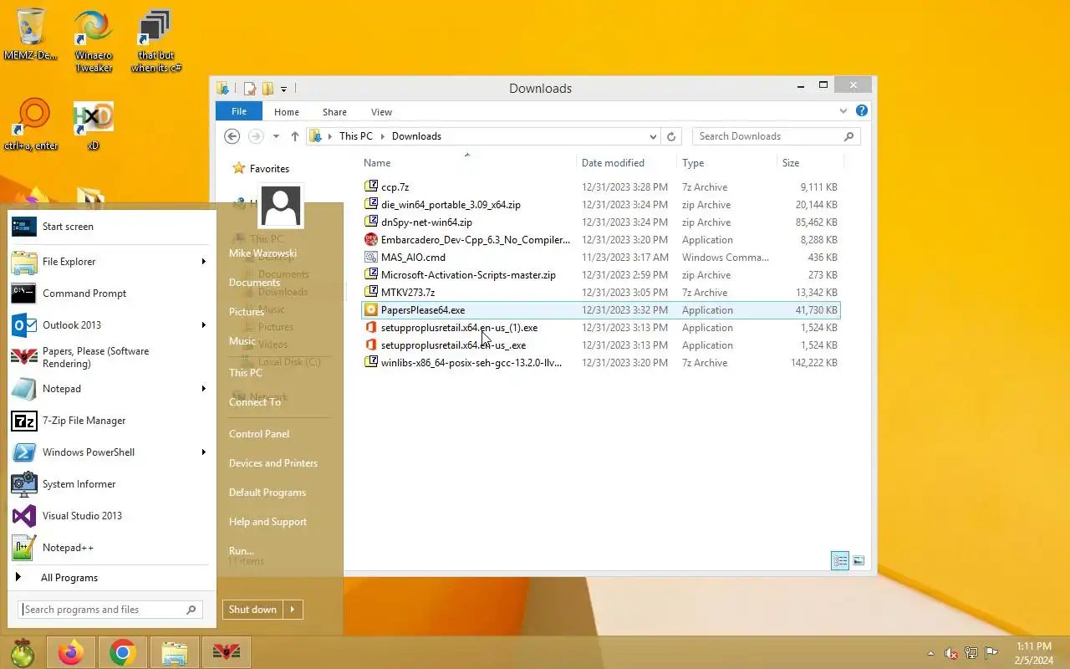1070x669 pixels.
Task: Launch Visual Studio 2013
Action: (x=110, y=516)
